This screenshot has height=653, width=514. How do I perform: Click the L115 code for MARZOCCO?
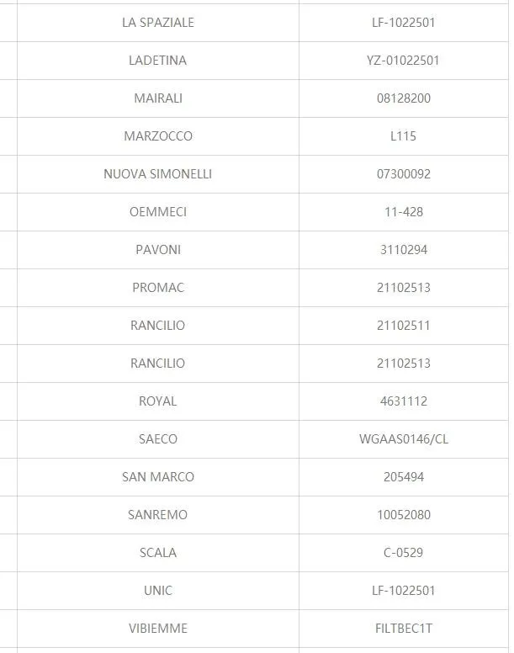(x=403, y=136)
